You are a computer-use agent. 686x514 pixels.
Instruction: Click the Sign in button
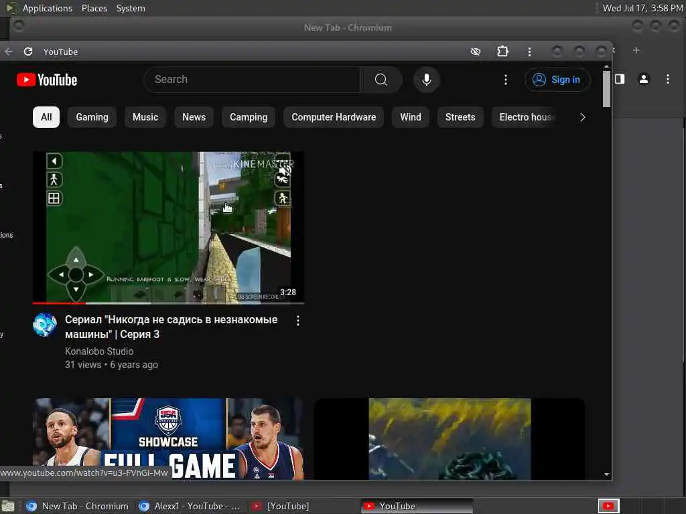coord(557,80)
